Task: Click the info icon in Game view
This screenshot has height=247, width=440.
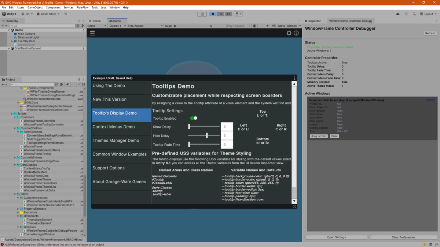Action: (296, 33)
